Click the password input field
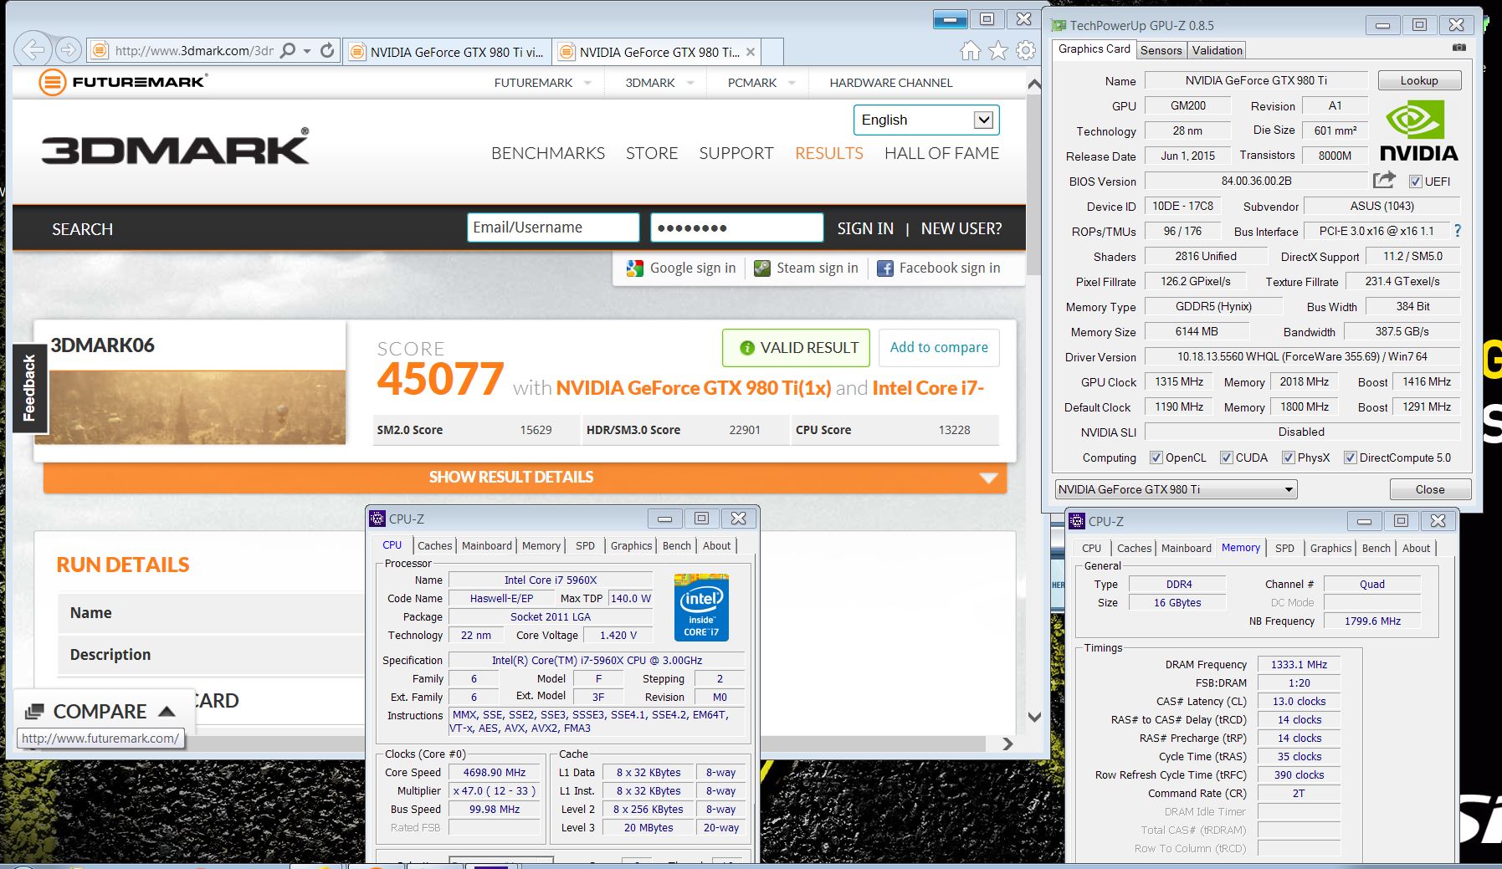 pos(736,227)
